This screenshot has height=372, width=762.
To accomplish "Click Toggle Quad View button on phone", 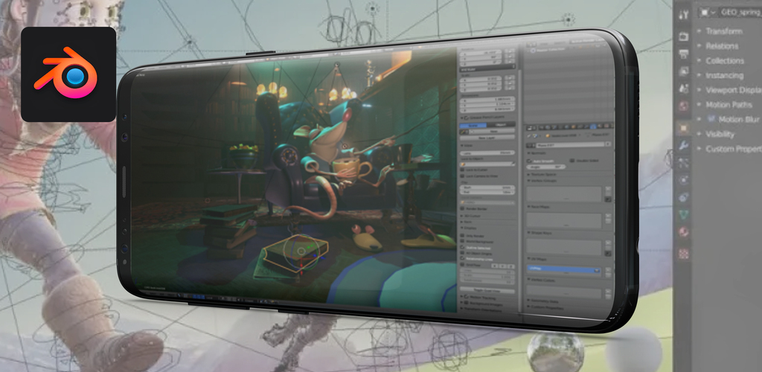I will pos(487,290).
